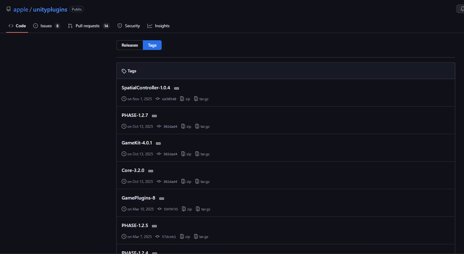This screenshot has height=254, width=464.
Task: Expand commit message for SpatialController-1.0.4
Action: 177,88
